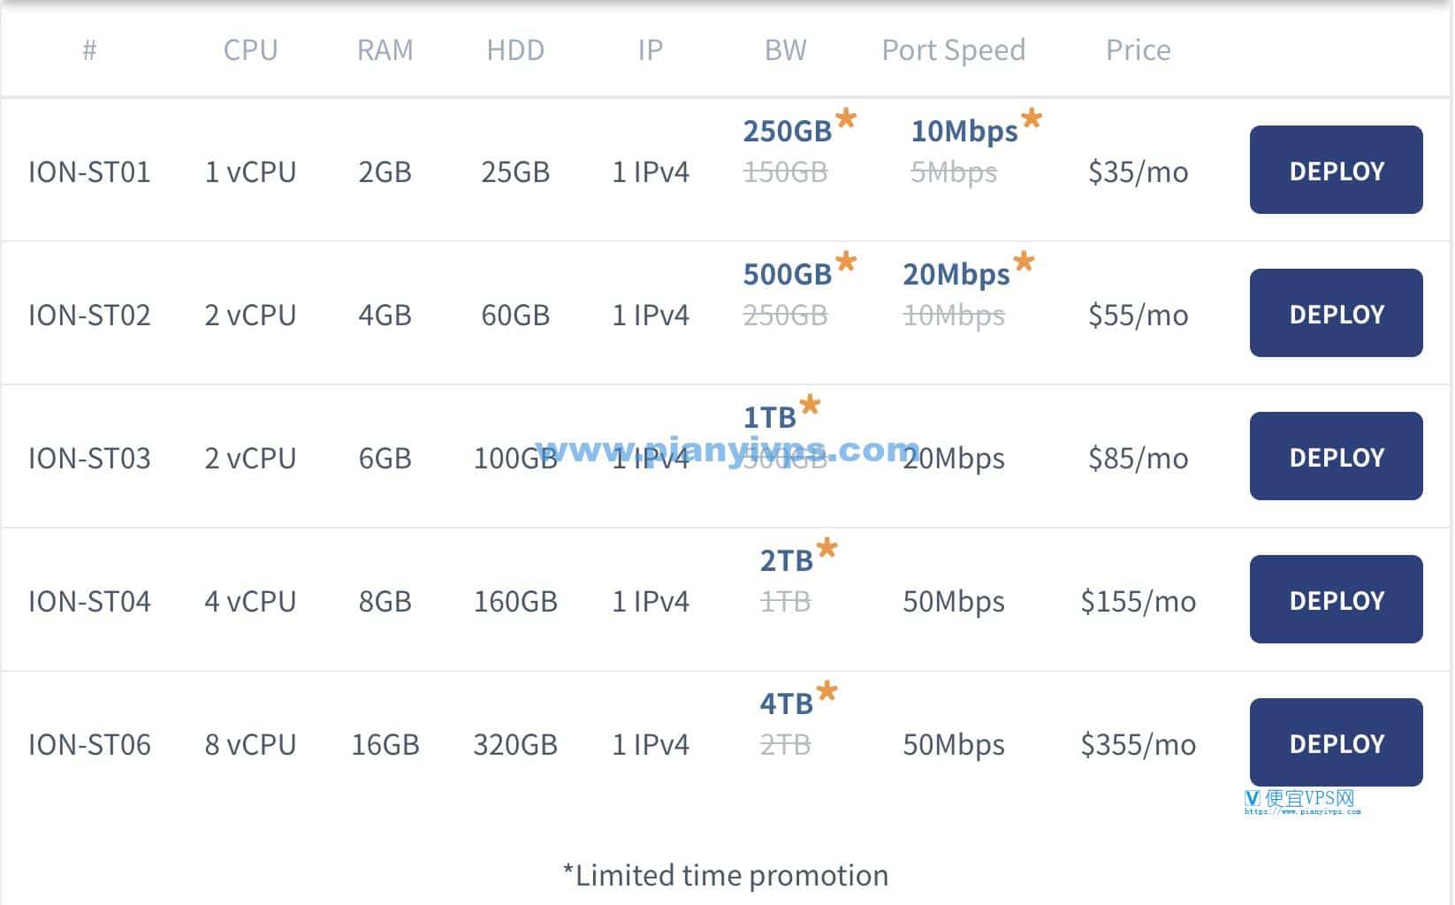Click the orange star beside 1TB
This screenshot has height=905, width=1455.
[x=810, y=406]
